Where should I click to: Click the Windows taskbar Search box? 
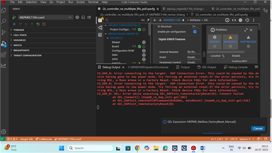90,148
